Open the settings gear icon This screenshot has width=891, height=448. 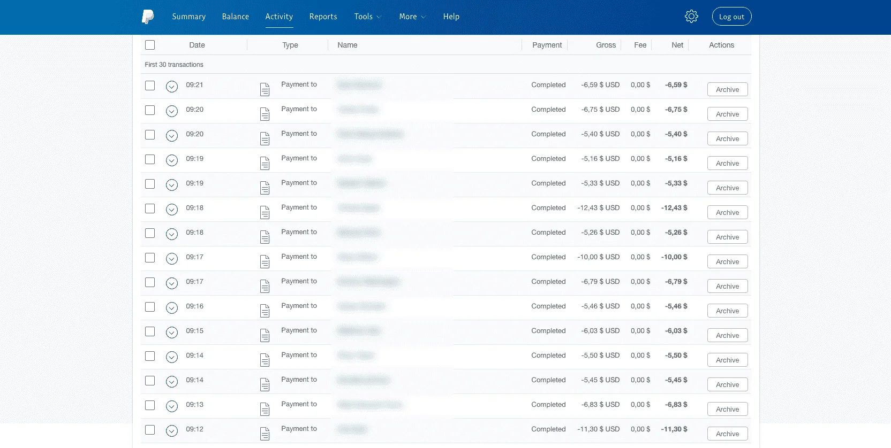coord(691,17)
